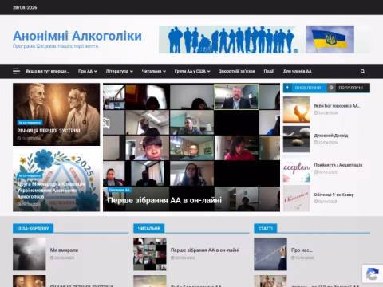The height and width of the screenshot is (287, 383).
Task: Click the 'Програма АА' category tag
Action: pos(120,190)
